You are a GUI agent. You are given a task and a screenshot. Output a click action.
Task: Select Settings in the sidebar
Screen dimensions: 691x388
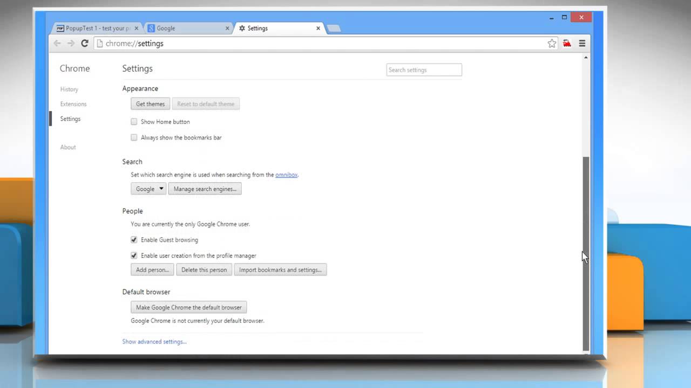(70, 119)
